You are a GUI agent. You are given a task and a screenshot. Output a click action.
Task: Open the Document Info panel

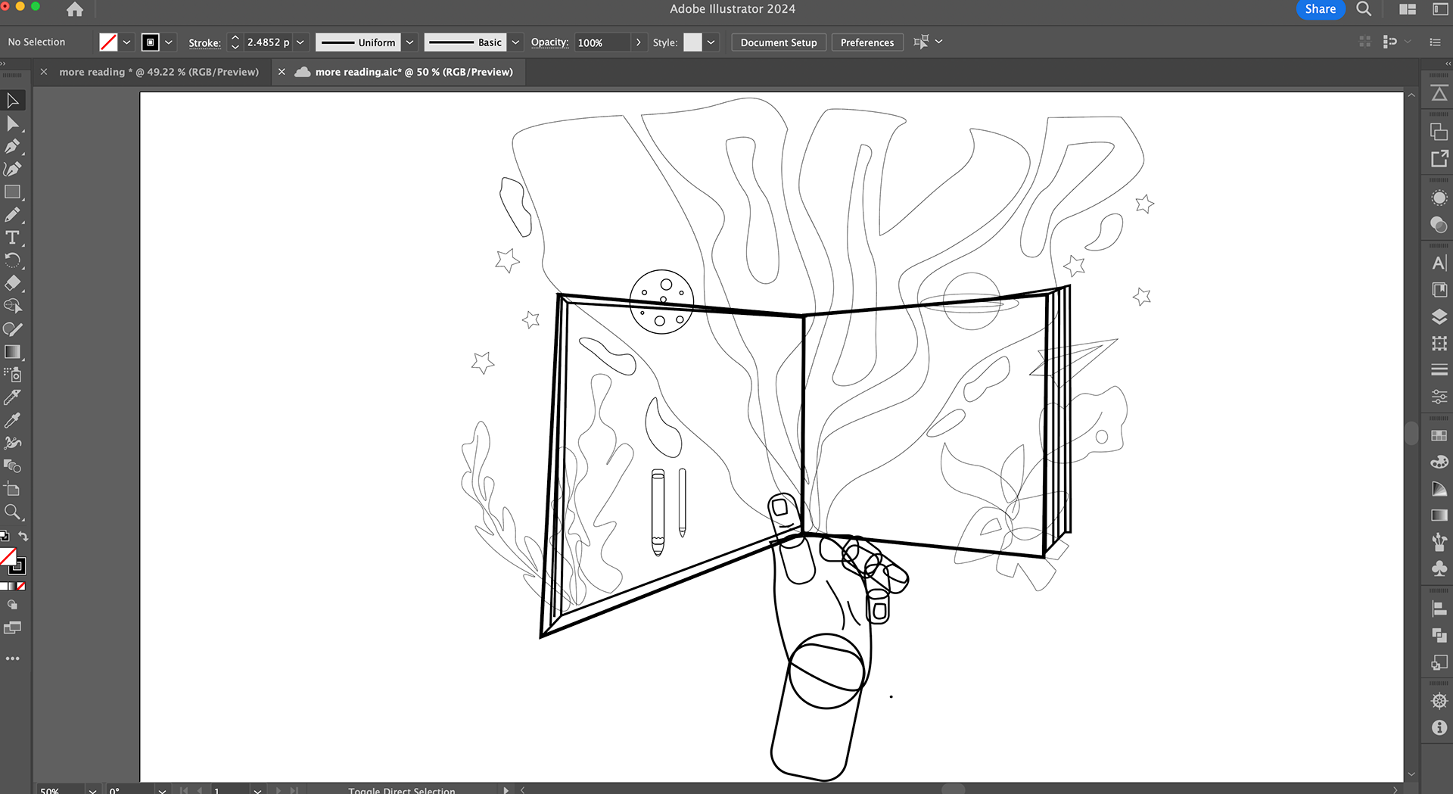[1439, 727]
